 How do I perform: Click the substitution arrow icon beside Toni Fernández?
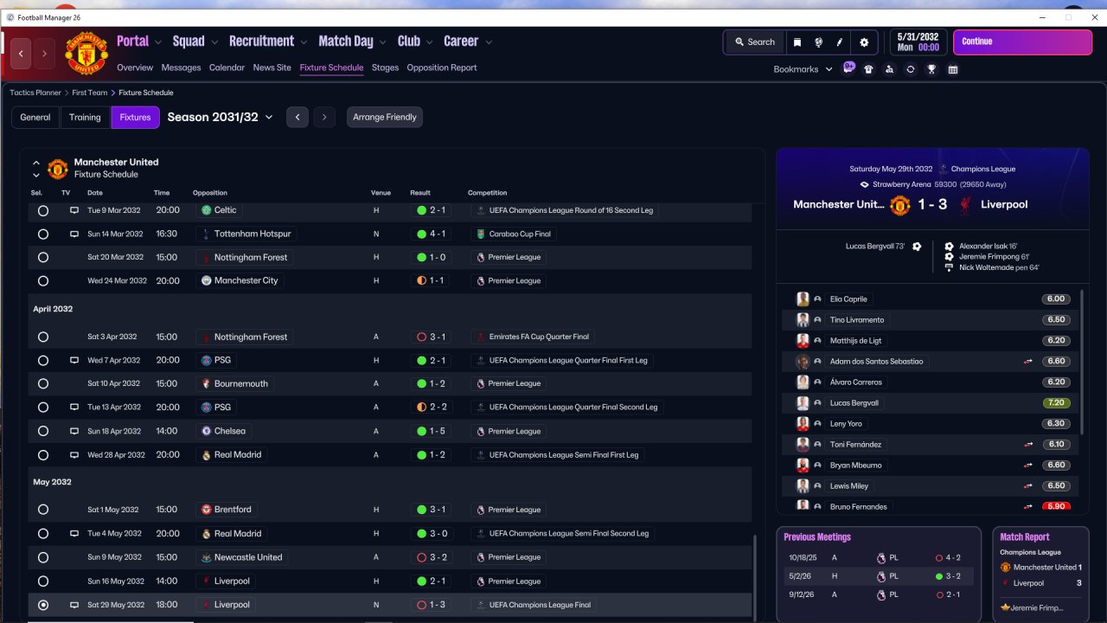[x=1028, y=445]
